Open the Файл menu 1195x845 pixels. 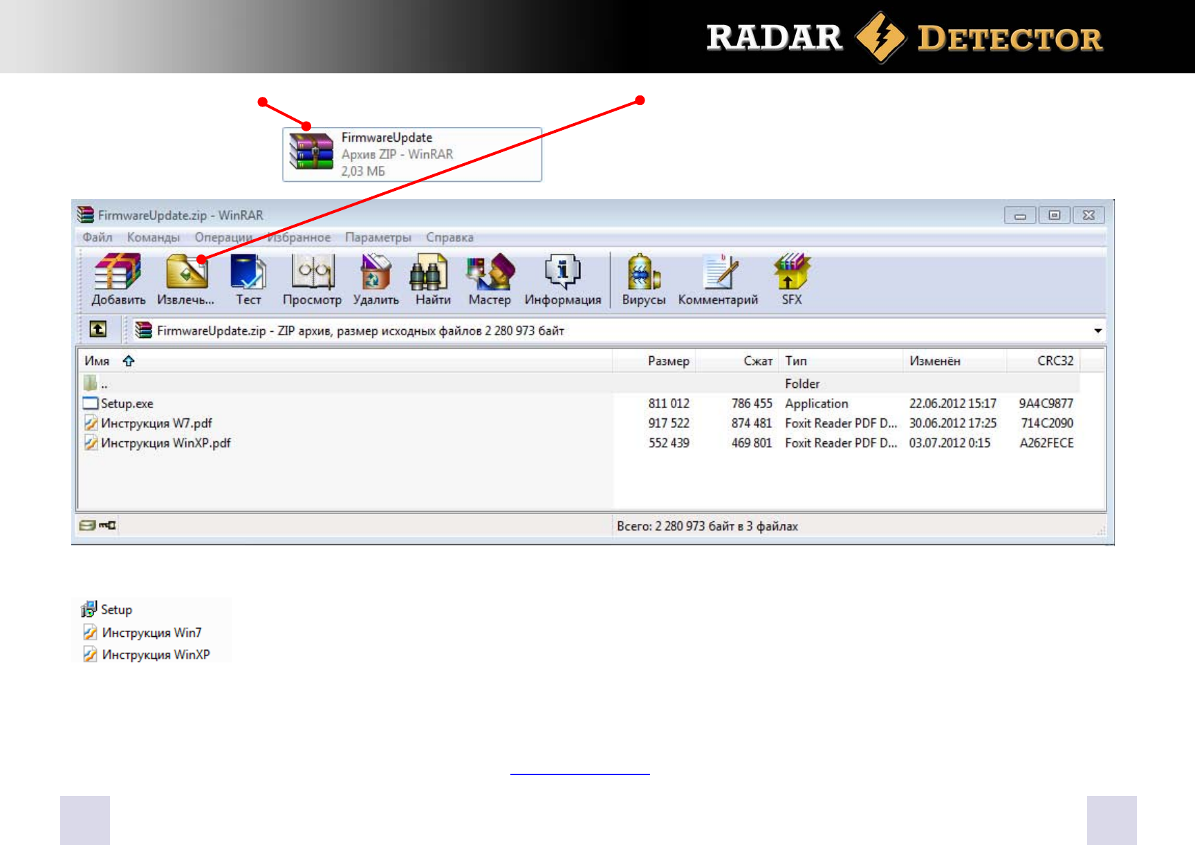tap(97, 237)
